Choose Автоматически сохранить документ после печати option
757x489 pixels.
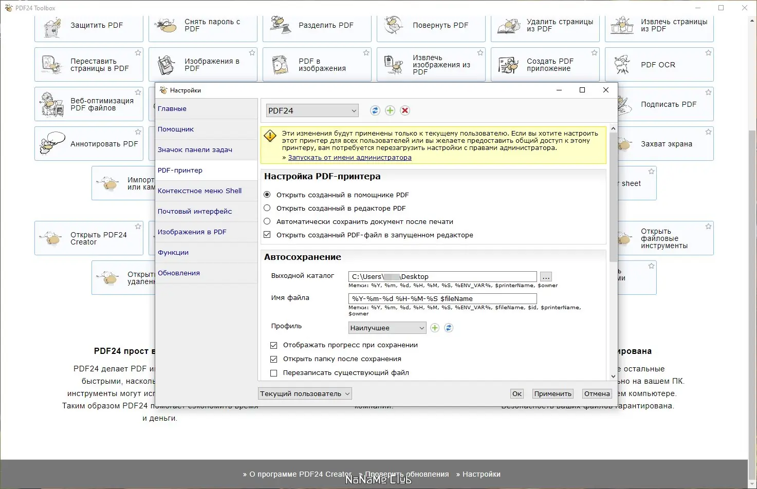[267, 221]
